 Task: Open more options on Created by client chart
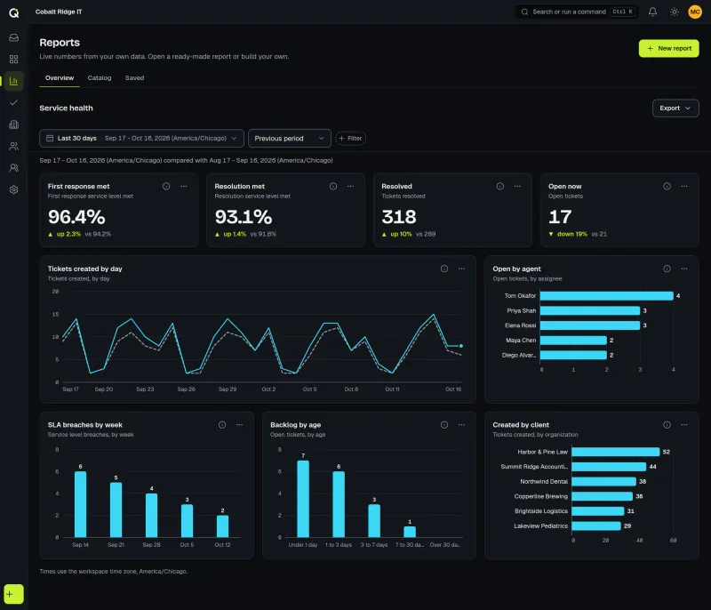tap(684, 425)
